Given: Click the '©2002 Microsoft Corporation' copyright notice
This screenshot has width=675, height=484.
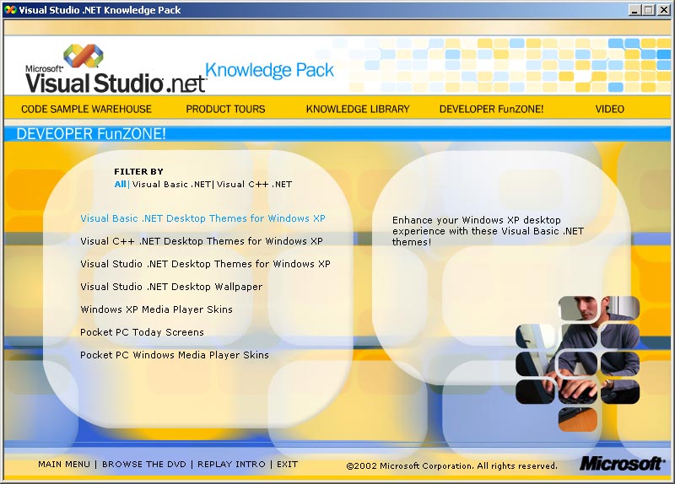Looking at the screenshot, I should (451, 466).
